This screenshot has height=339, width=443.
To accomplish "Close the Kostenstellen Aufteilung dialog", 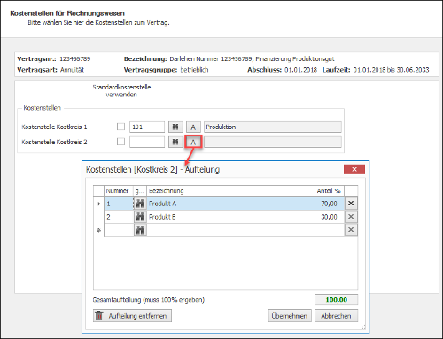I will [x=354, y=169].
